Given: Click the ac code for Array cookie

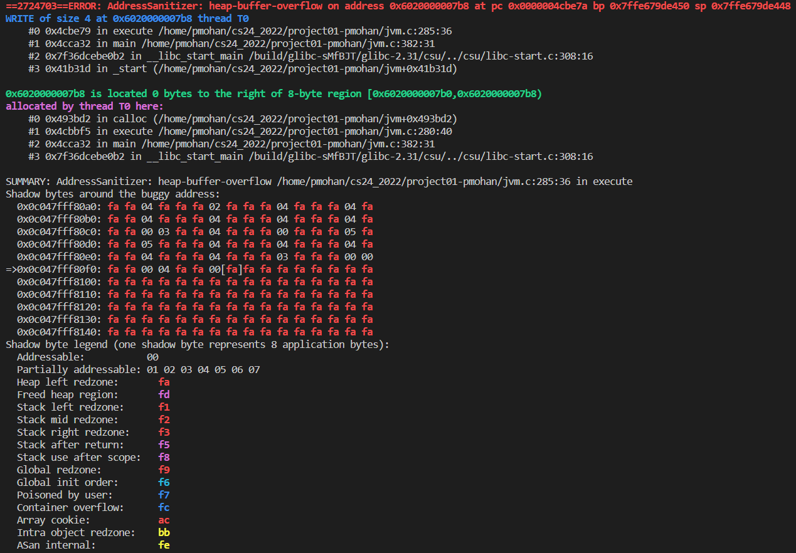Looking at the screenshot, I should coord(164,520).
